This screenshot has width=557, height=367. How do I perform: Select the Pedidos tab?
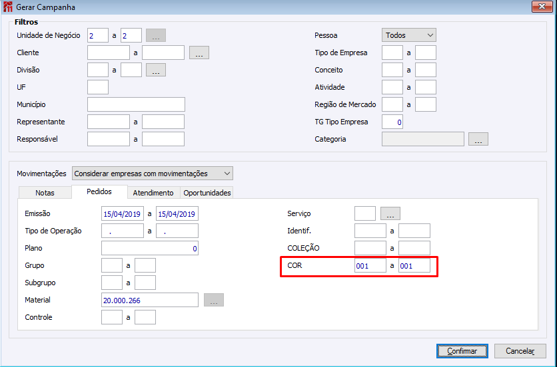(99, 191)
